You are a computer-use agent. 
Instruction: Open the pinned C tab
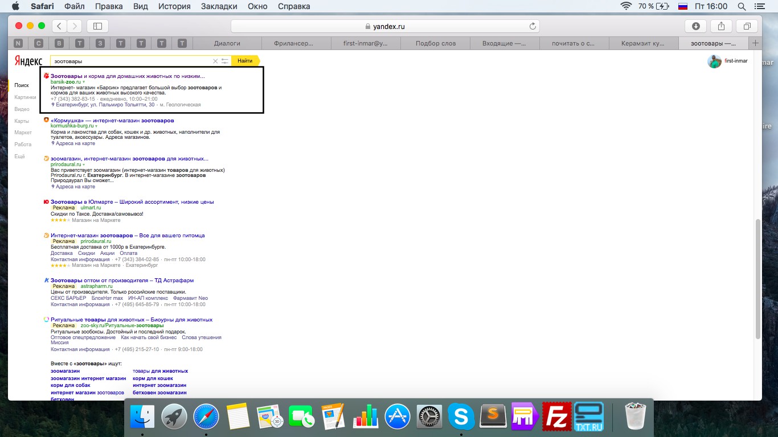pyautogui.click(x=39, y=43)
